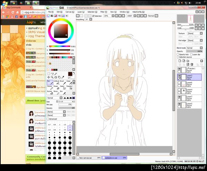Select the Blur tool
This screenshot has width=207, height=171.
63,92
